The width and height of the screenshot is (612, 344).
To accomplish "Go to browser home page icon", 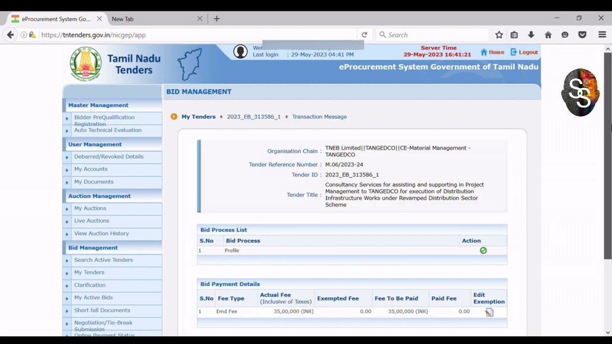I will coord(548,35).
